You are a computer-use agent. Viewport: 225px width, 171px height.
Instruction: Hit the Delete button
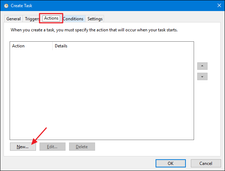coord(82,146)
